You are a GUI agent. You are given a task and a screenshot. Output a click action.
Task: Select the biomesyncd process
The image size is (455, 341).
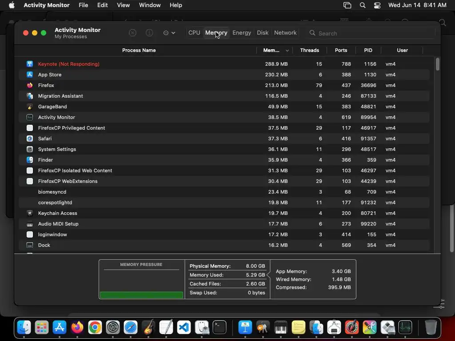(x=224, y=192)
